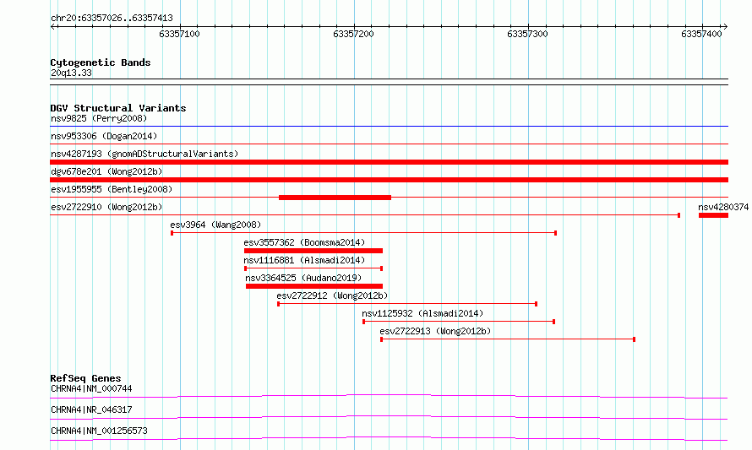752x450 pixels.
Task: Open variant esv2722910 (Wong2012b)
Action: pos(106,207)
